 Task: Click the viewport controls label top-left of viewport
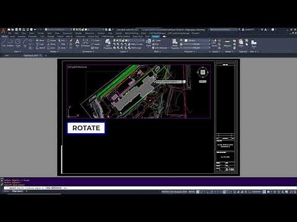point(77,67)
